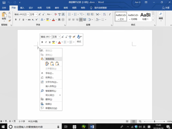Click the Save icon in title bar

point(4,2)
